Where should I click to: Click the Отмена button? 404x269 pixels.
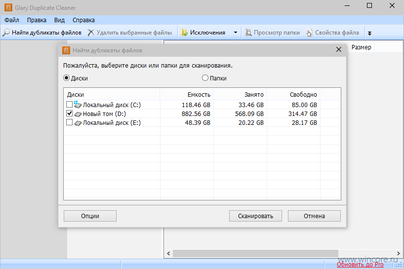coord(314,216)
